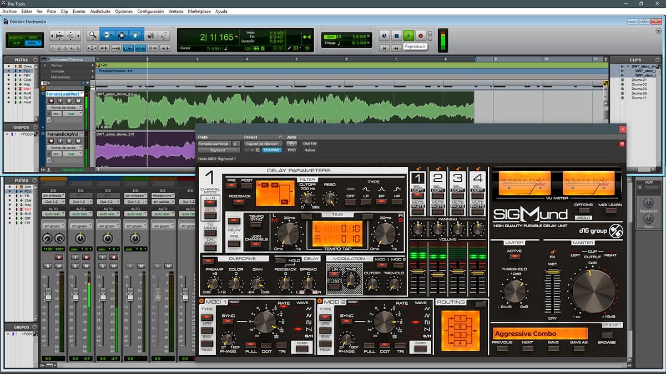Open the Marketplace menu
This screenshot has height=374, width=666.
pos(199,11)
